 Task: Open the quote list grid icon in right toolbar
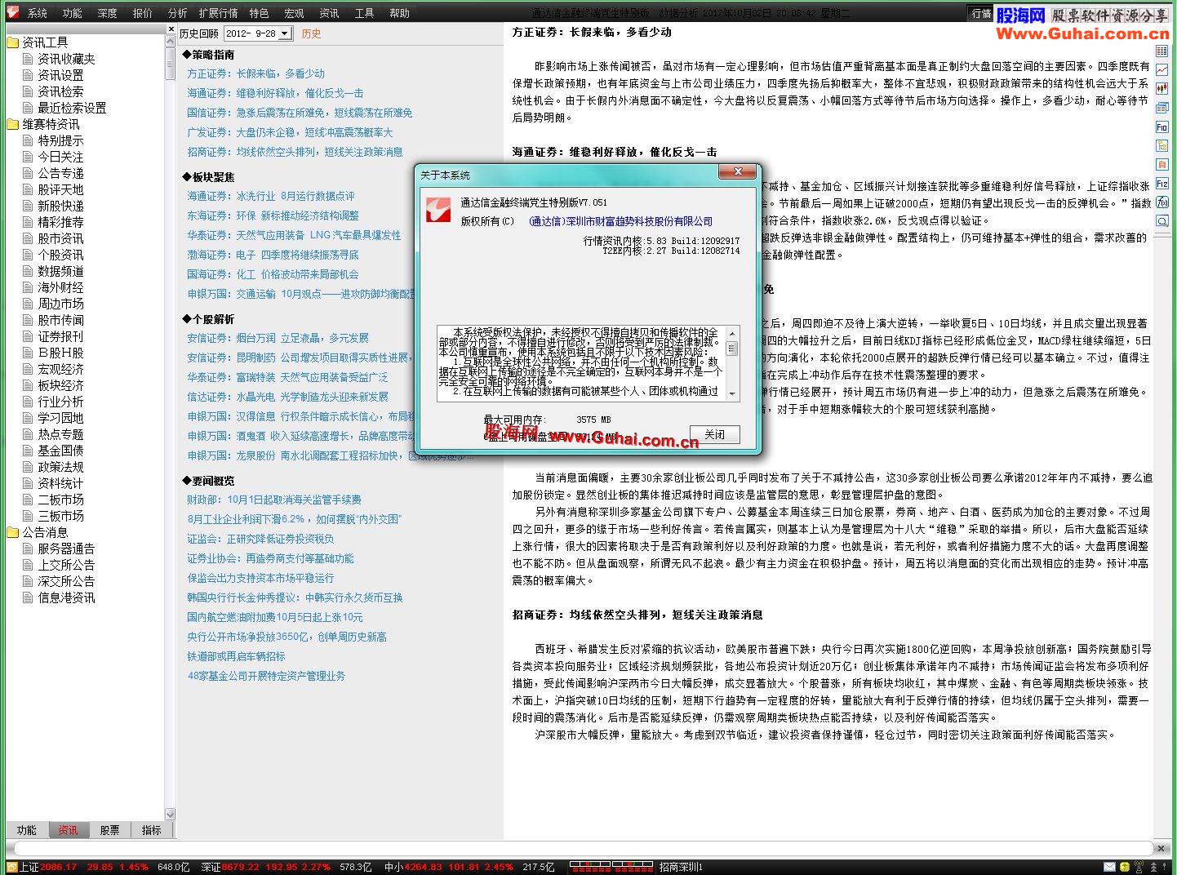1162,51
